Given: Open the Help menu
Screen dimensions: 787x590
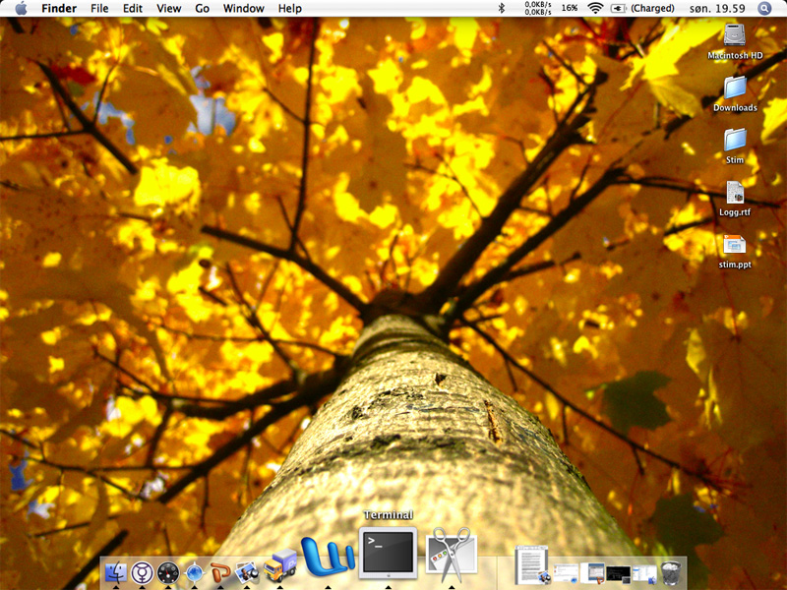Looking at the screenshot, I should click(x=289, y=8).
